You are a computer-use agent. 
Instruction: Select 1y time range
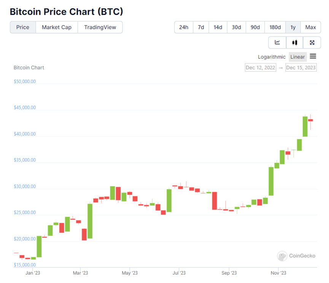293,27
